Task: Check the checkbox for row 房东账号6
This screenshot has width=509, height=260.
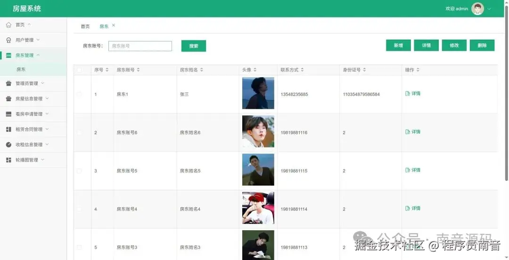Action: click(x=79, y=133)
